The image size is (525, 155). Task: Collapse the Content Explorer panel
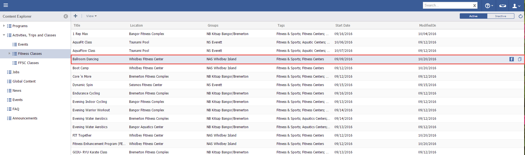[x=66, y=16]
